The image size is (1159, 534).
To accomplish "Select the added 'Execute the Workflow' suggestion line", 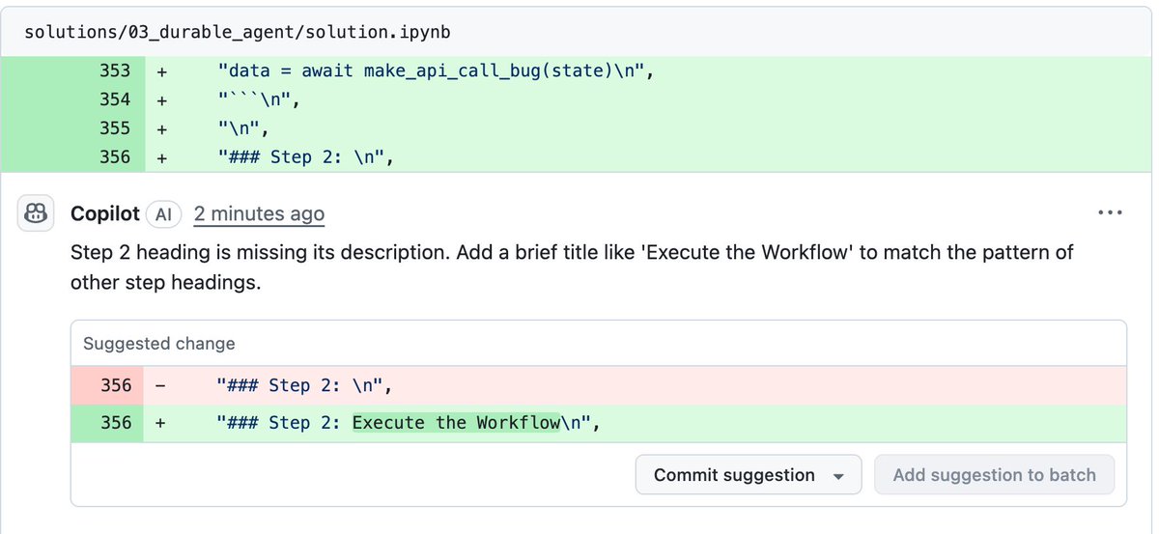I will coord(599,422).
